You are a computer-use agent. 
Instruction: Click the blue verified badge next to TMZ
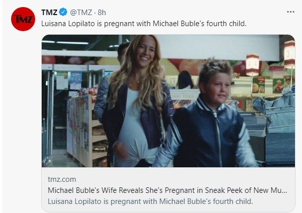point(63,12)
